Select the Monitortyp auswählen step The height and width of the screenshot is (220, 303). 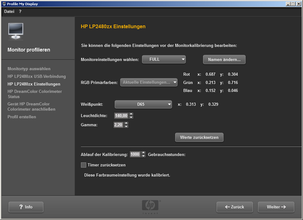(29, 69)
